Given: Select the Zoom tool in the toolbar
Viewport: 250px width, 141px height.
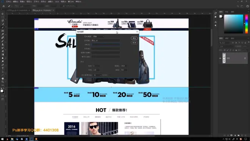Looking at the screenshot, I should tap(3, 82).
